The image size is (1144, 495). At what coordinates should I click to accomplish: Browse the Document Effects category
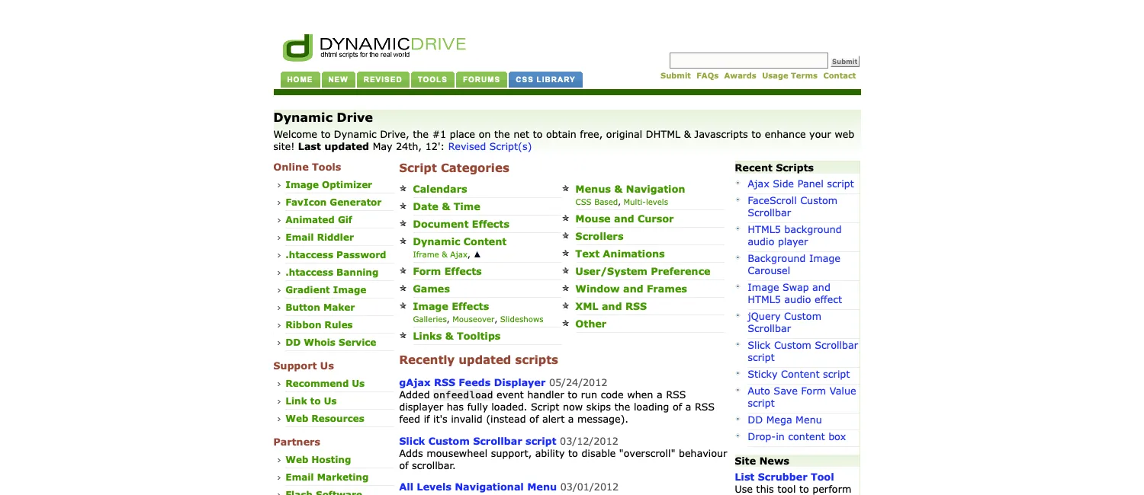[x=461, y=225]
